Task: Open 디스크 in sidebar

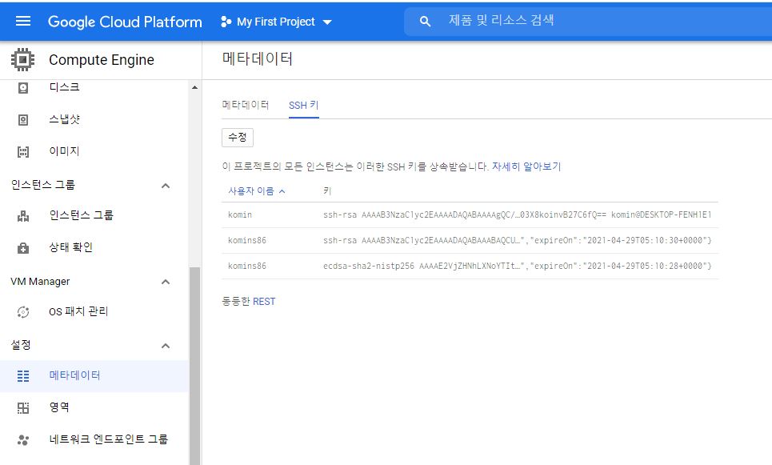Action: (64, 87)
